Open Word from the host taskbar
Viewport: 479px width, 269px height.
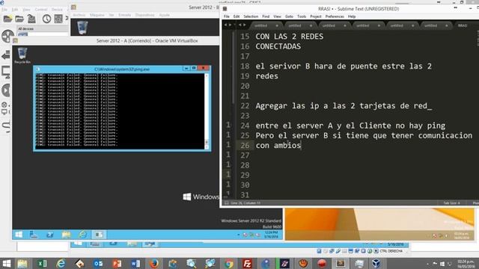[135, 264]
